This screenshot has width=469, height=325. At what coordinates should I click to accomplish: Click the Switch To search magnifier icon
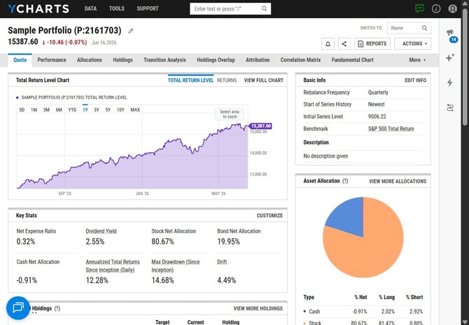[424, 28]
